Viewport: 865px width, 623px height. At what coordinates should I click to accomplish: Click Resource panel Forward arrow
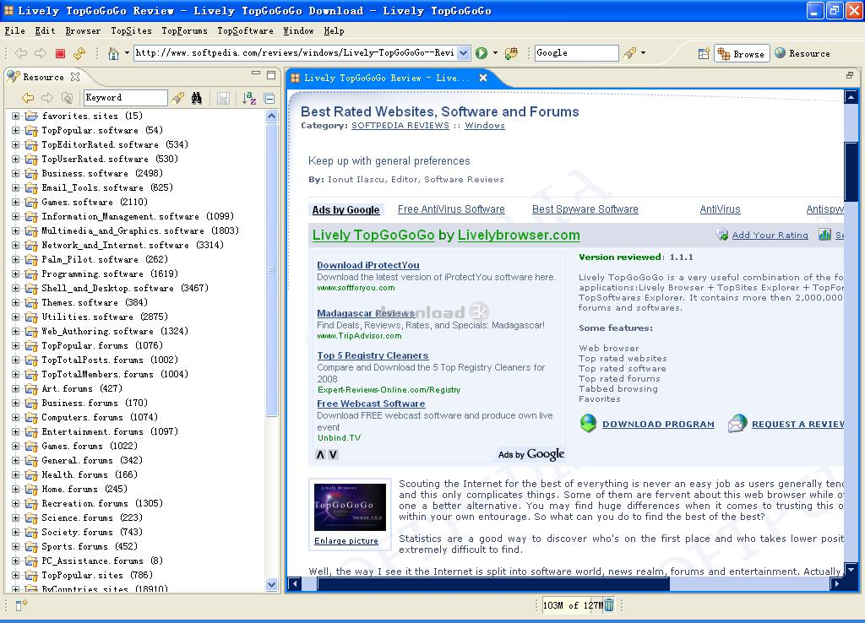click(47, 98)
